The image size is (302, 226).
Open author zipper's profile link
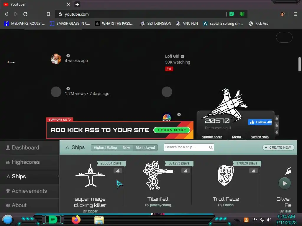(x=93, y=211)
